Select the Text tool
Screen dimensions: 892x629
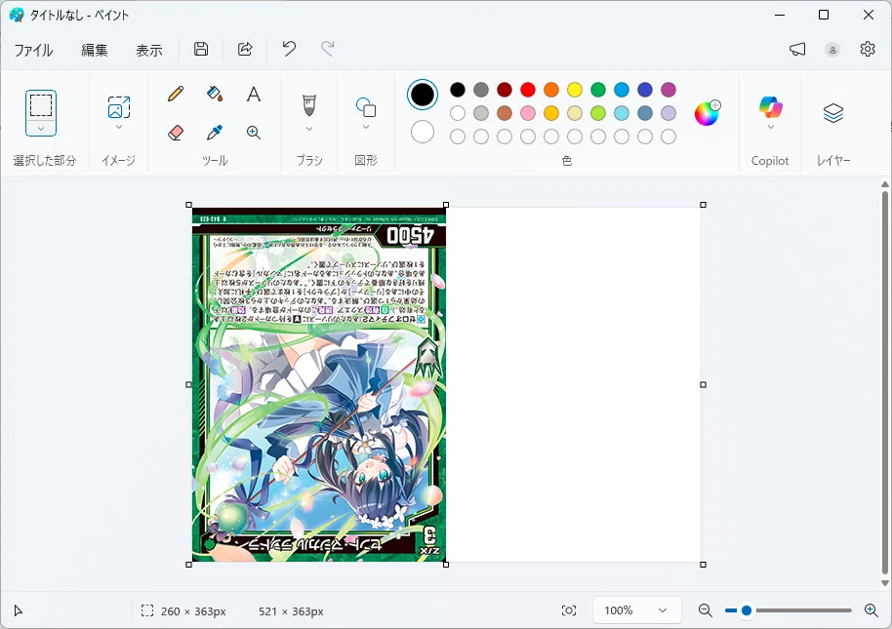pyautogui.click(x=254, y=94)
